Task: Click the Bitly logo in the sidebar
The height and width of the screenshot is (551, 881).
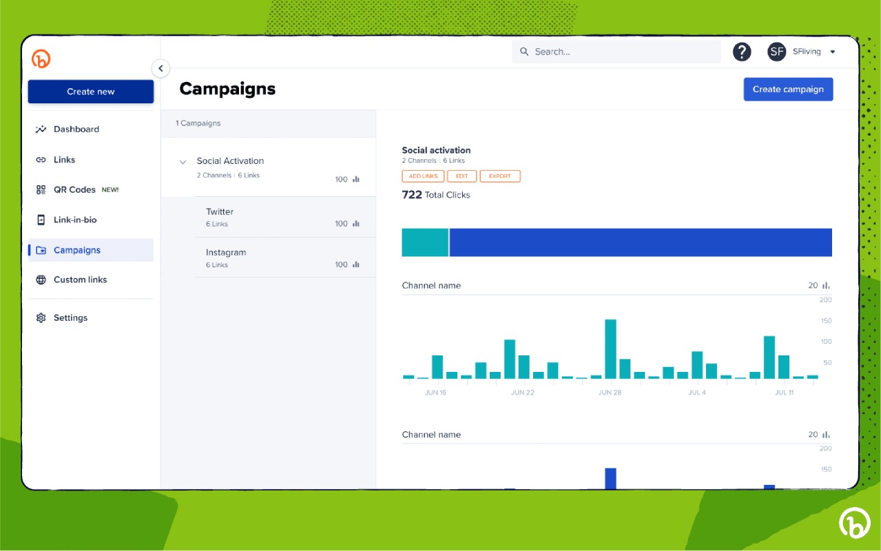Action: [41, 59]
